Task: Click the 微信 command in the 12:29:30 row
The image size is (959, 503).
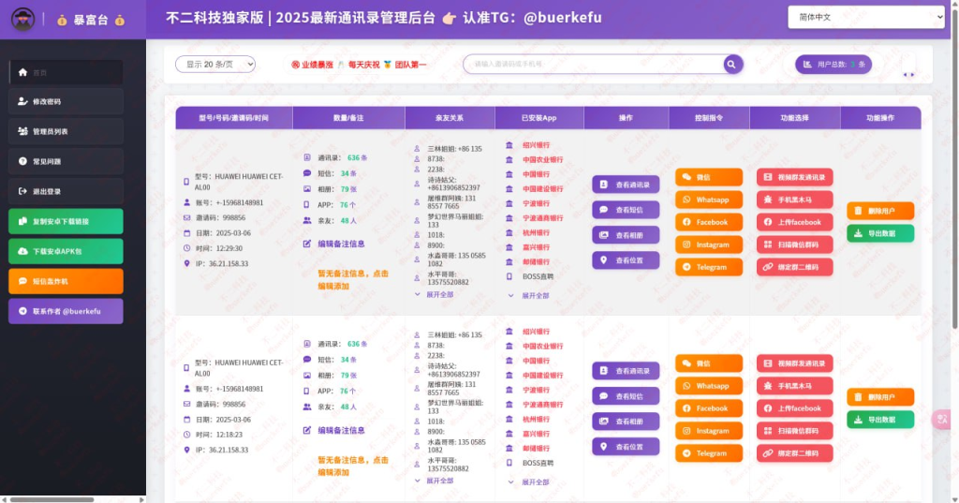Action: tap(709, 177)
